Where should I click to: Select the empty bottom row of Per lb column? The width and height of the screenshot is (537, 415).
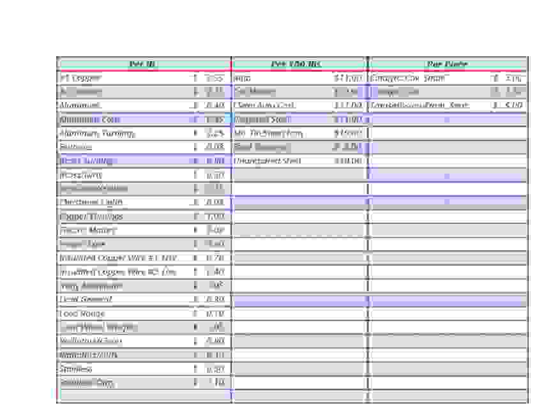[x=144, y=396]
